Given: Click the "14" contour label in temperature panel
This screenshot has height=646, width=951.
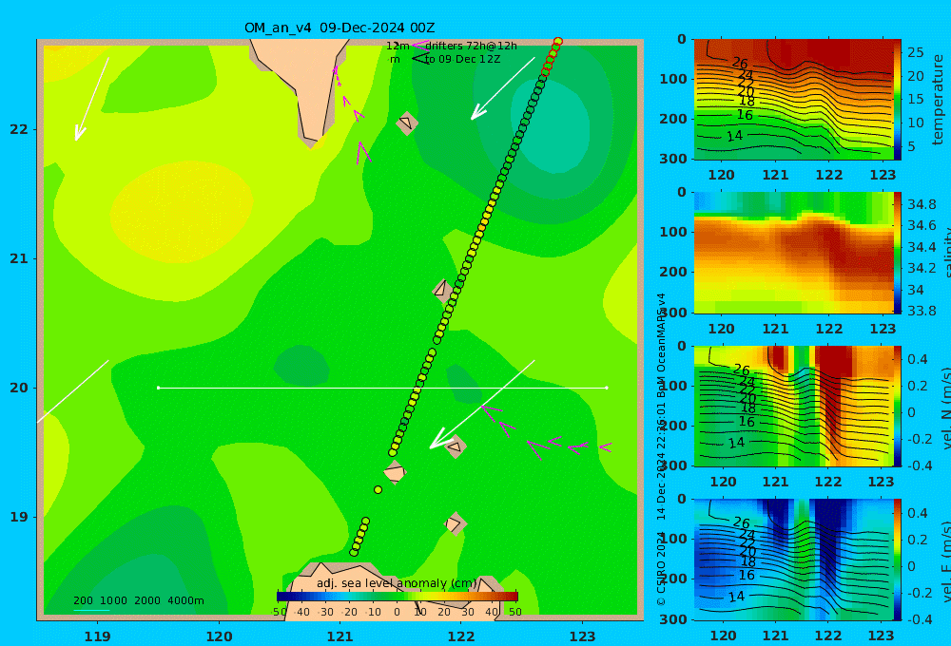Looking at the screenshot, I should click(x=734, y=136).
